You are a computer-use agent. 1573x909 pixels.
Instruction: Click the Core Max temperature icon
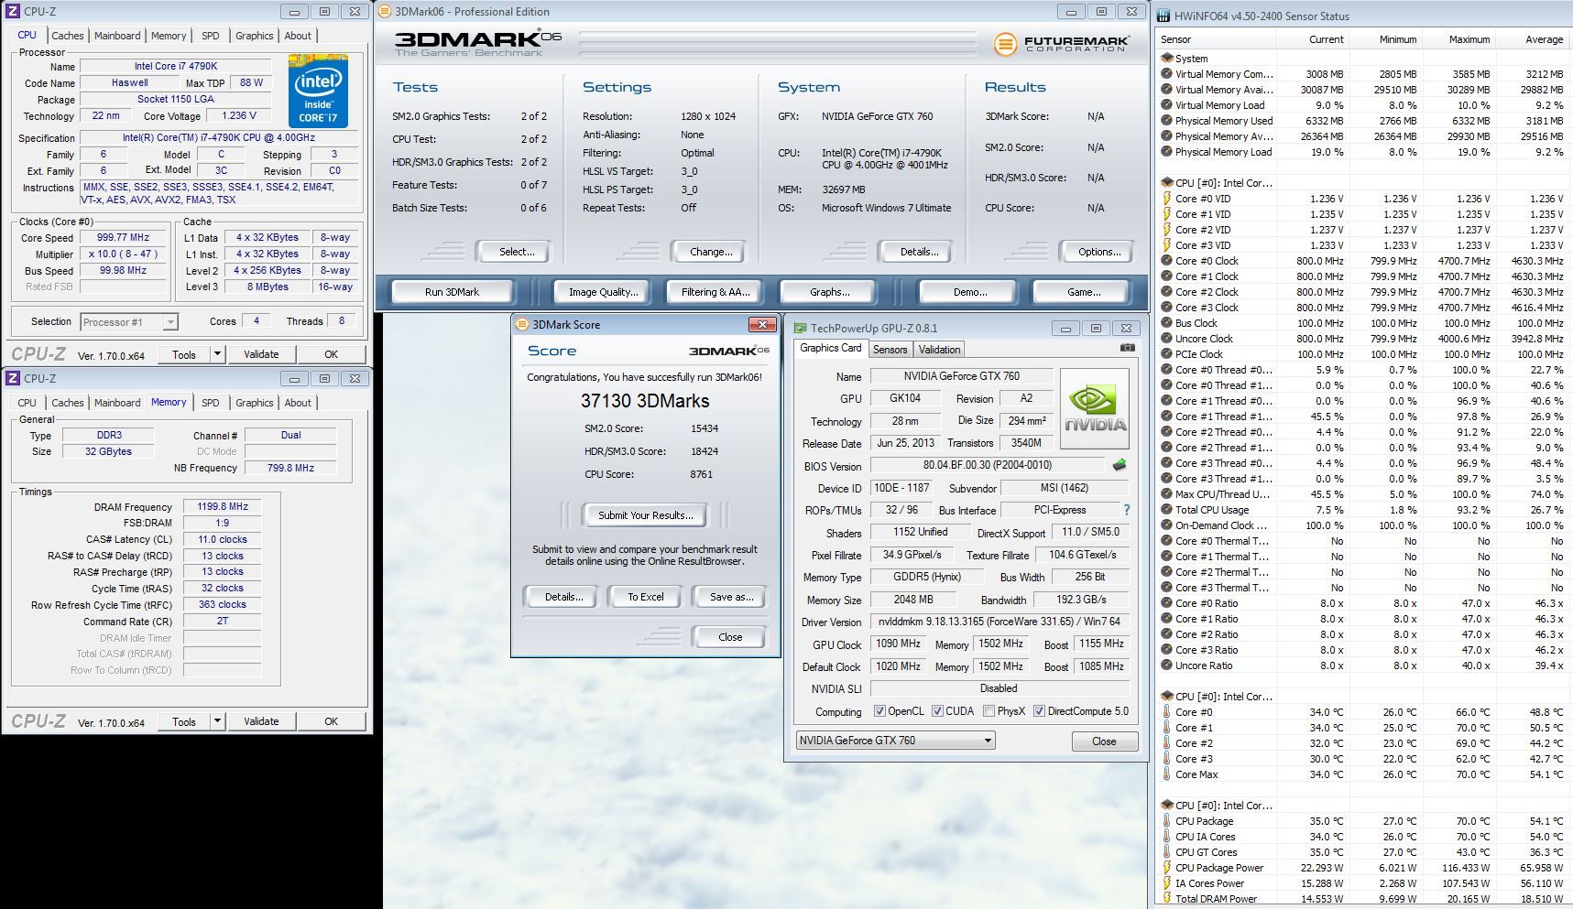[1166, 774]
